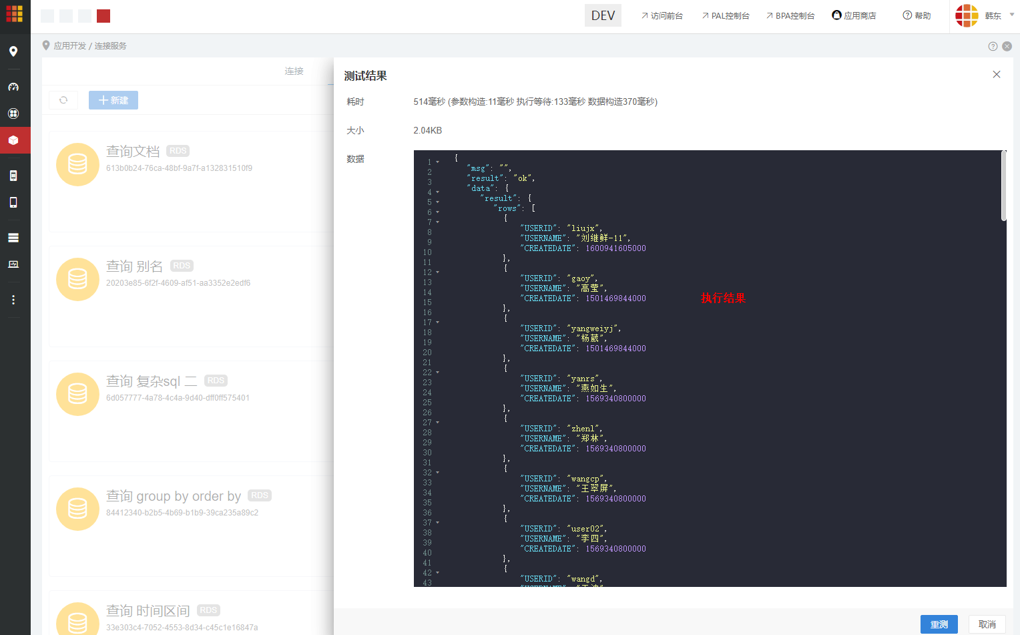
Task: Open the stacked list icon in sidebar
Action: 13,238
